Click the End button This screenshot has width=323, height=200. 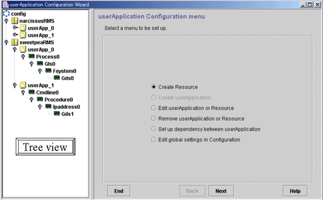118,191
